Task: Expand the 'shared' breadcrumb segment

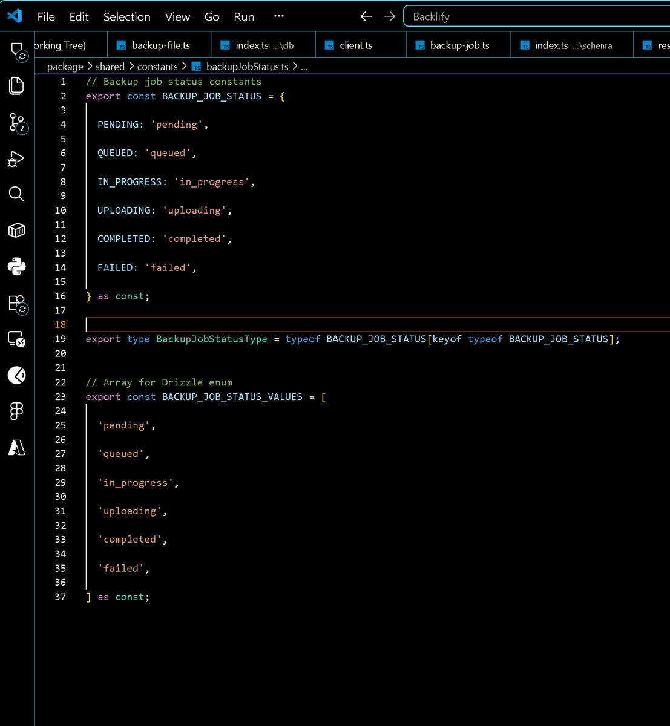Action: click(x=110, y=67)
